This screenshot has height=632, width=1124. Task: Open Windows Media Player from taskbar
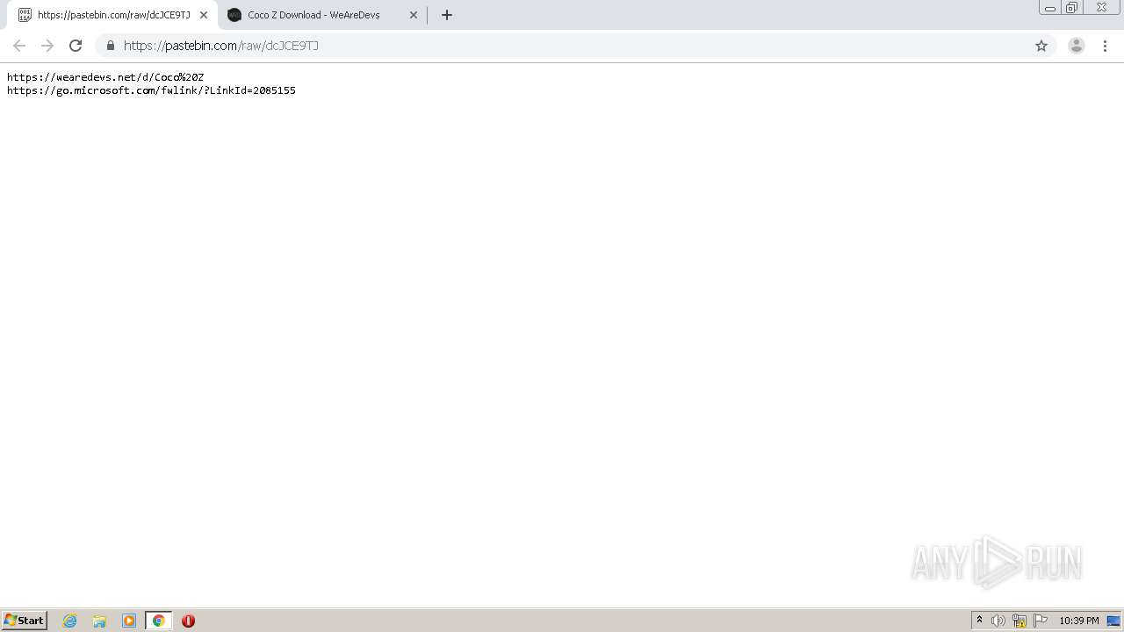129,621
